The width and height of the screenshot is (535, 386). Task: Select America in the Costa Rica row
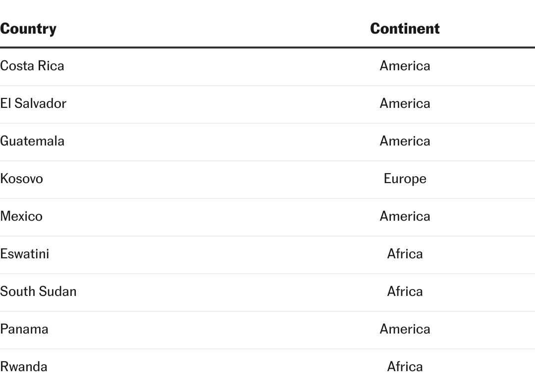pyautogui.click(x=405, y=66)
